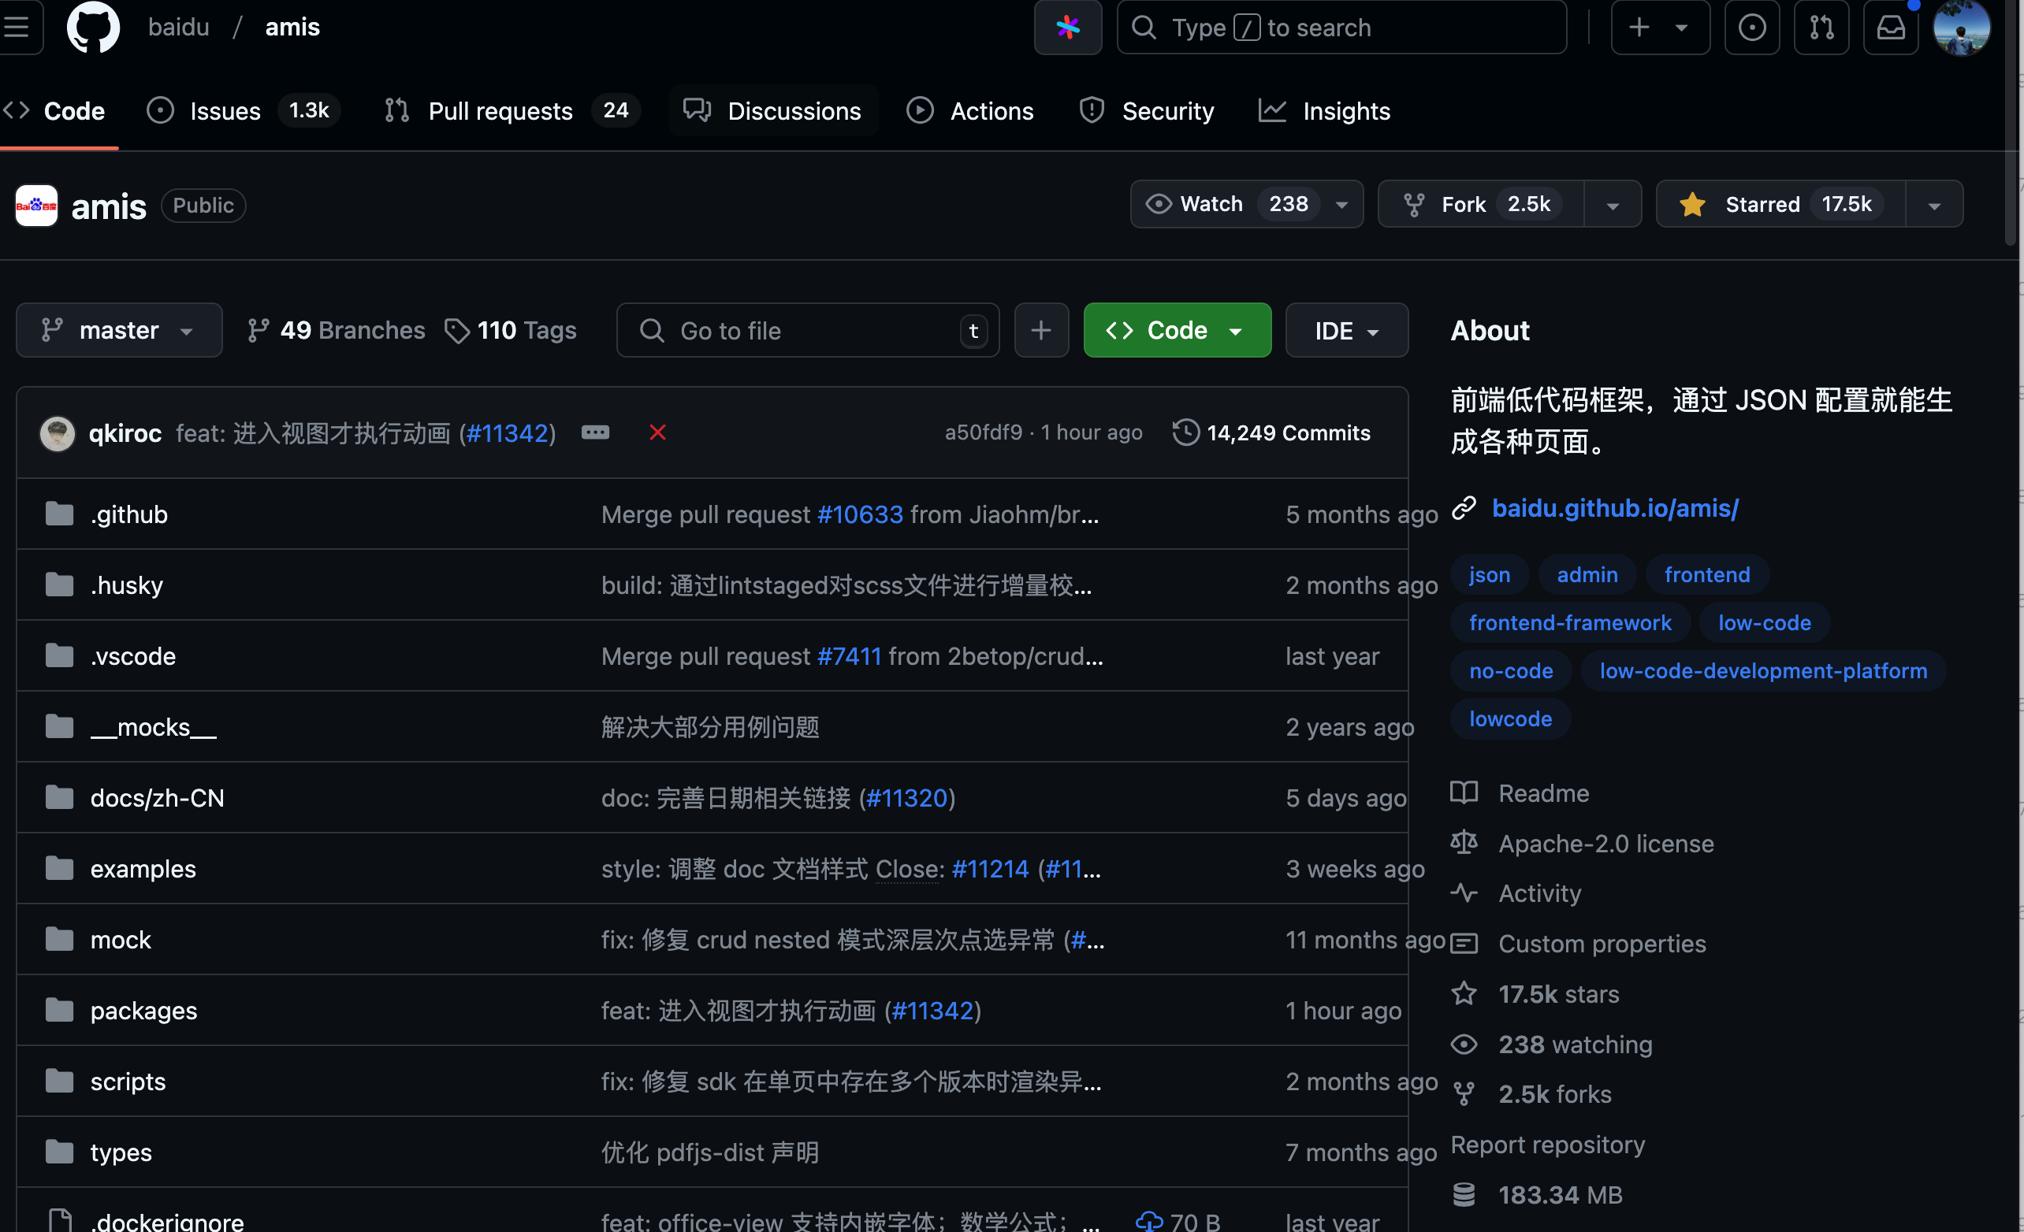Open the mock folder icon
The width and height of the screenshot is (2024, 1232).
click(59, 939)
